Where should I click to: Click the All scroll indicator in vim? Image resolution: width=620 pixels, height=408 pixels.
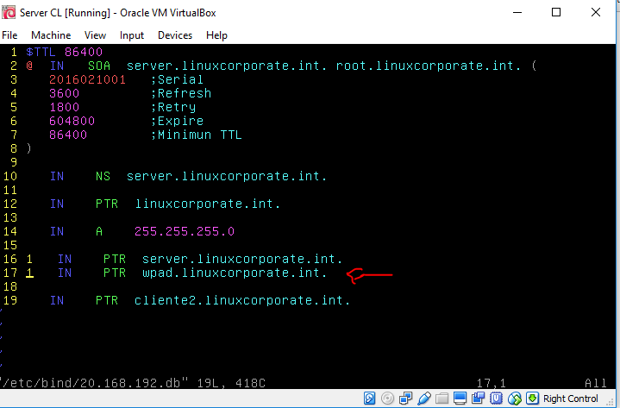[x=596, y=383]
